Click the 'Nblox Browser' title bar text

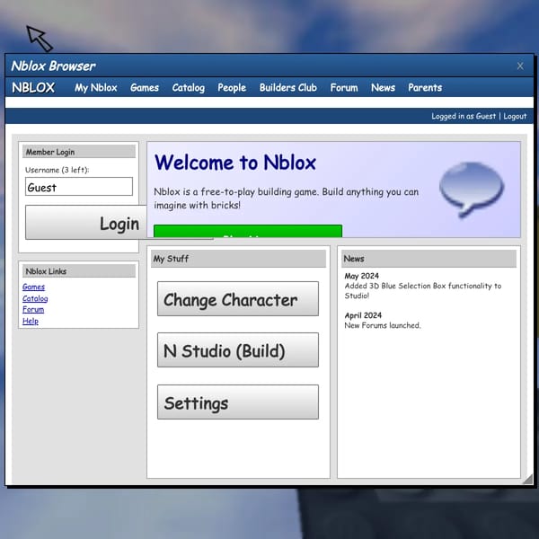(x=53, y=66)
